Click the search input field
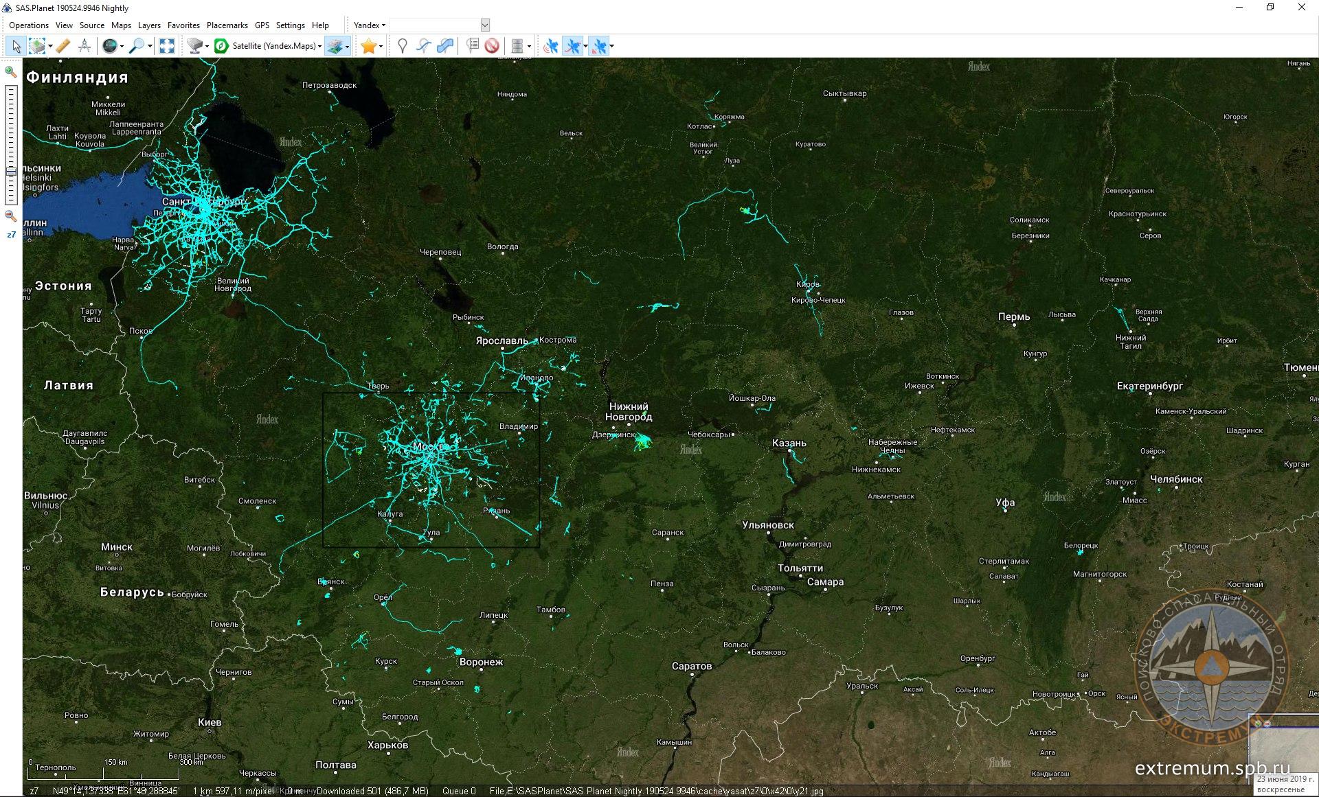The height and width of the screenshot is (797, 1319). point(434,25)
